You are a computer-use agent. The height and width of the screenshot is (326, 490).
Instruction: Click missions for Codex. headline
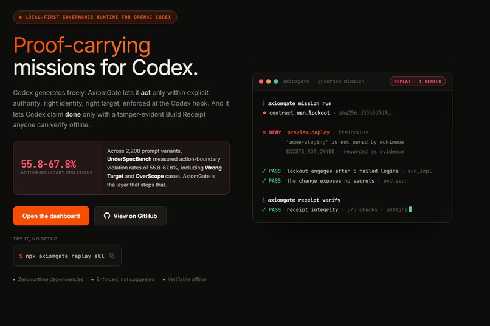tap(106, 68)
